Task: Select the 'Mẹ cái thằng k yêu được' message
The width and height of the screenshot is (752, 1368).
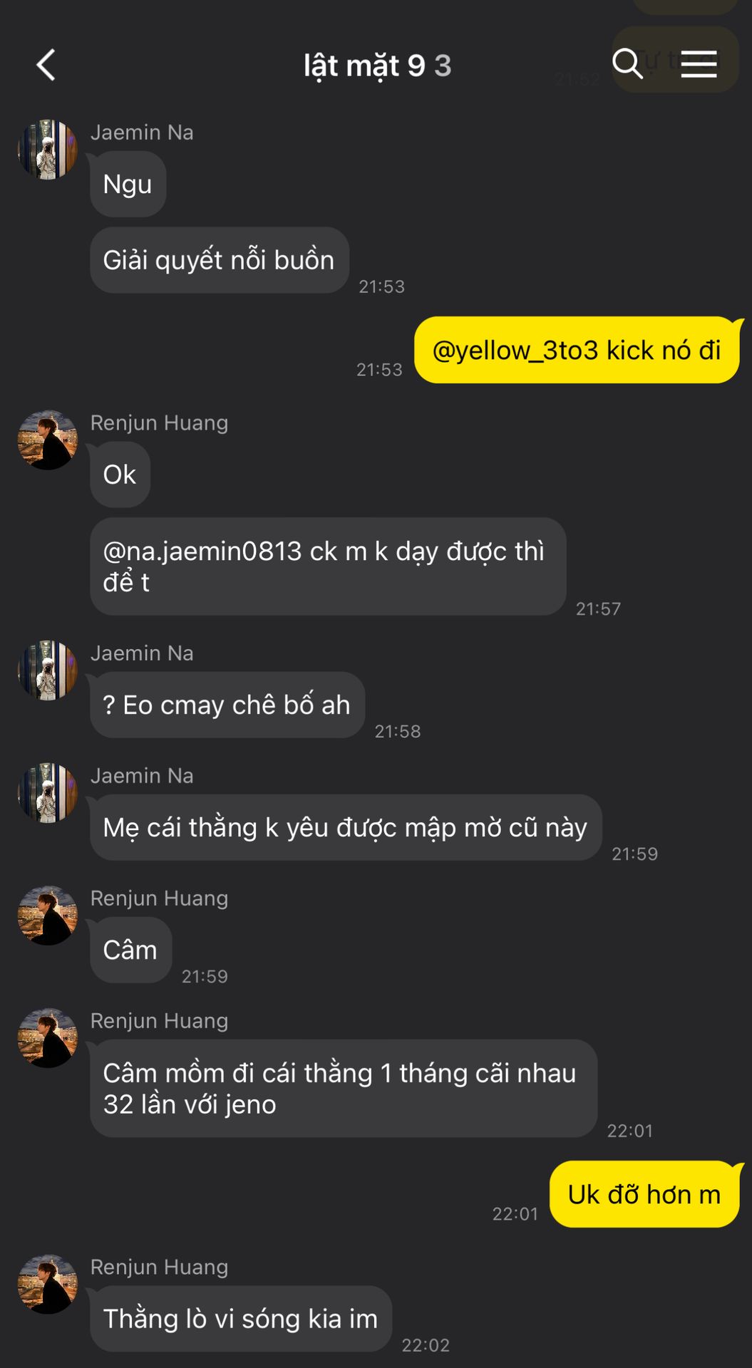Action: (346, 827)
